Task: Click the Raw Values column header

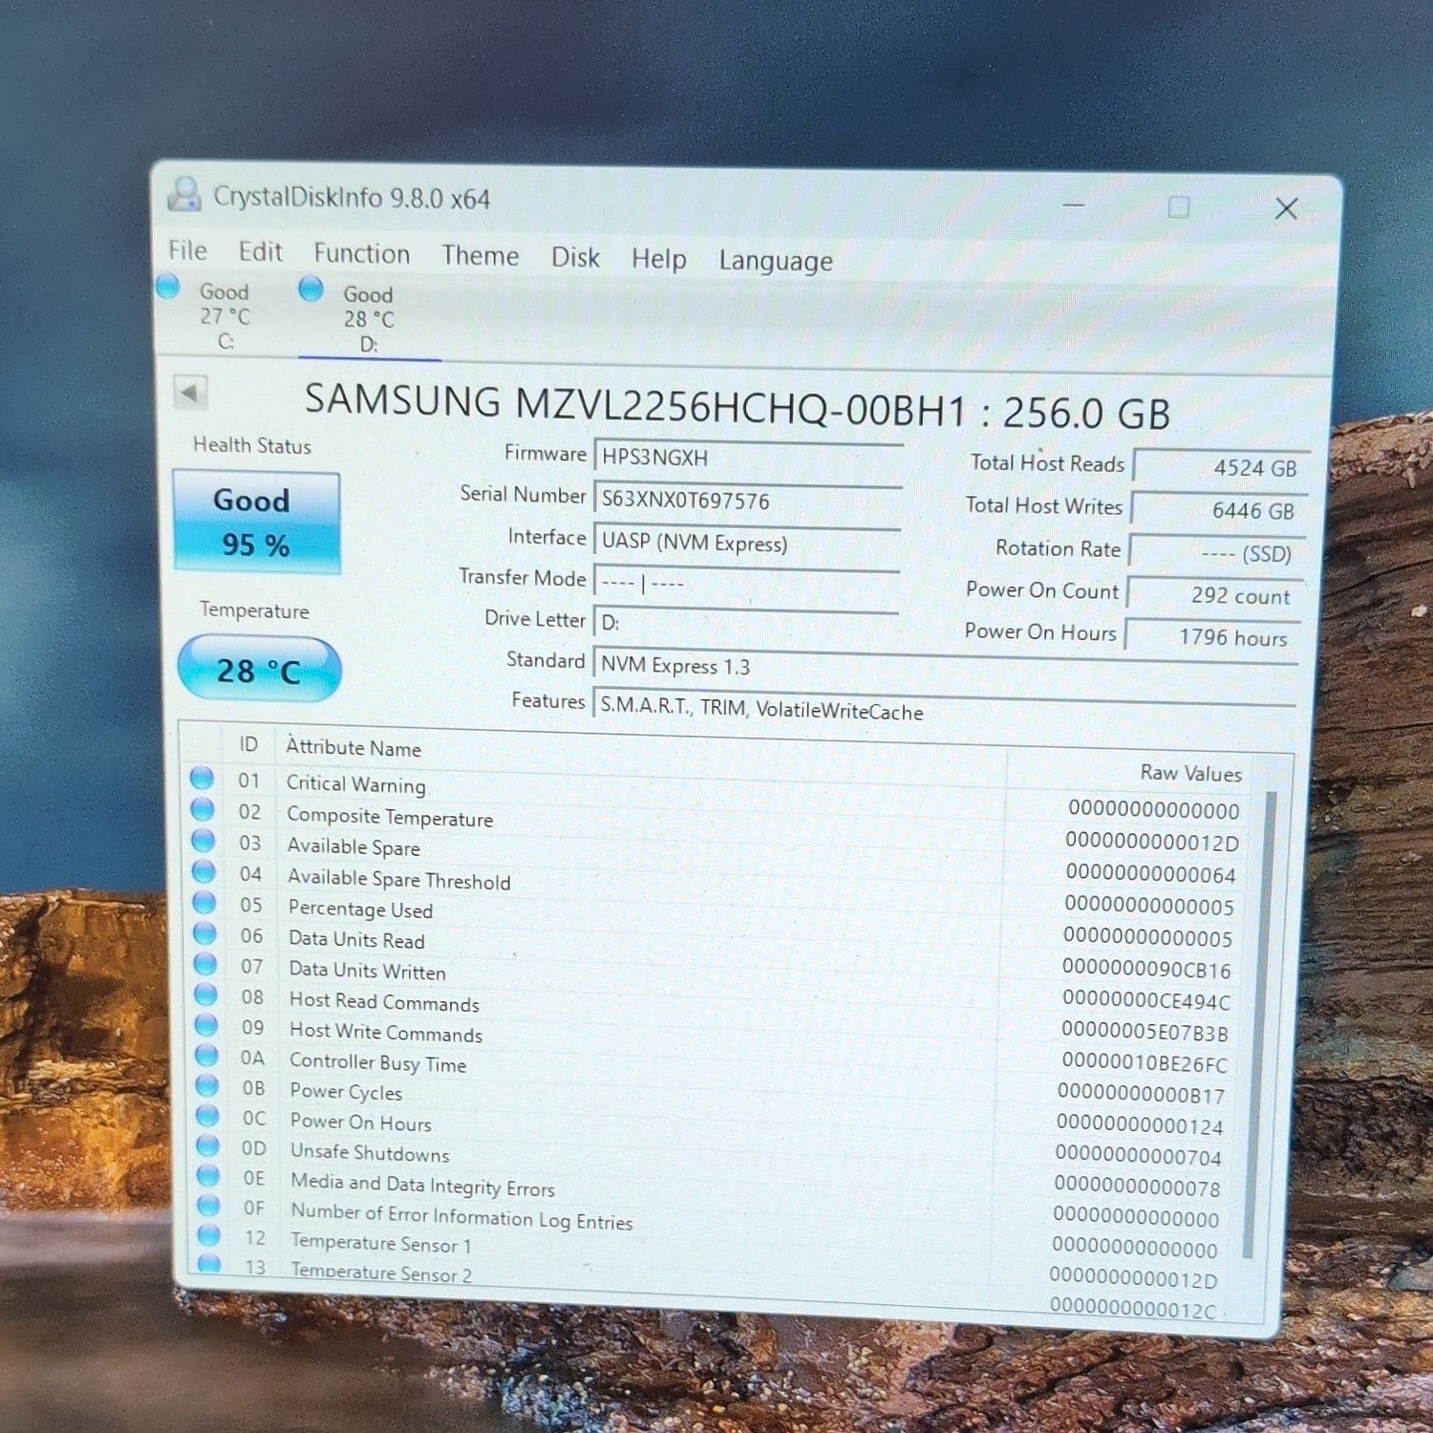Action: click(1190, 773)
